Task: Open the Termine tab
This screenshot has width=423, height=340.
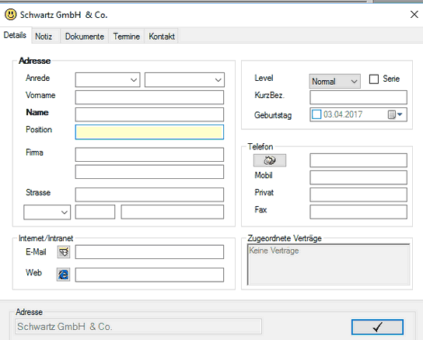Action: tap(127, 37)
